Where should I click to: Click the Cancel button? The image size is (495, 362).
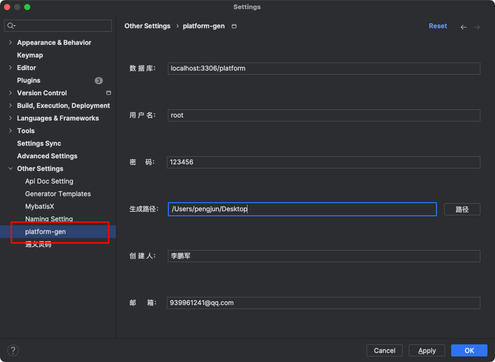tap(384, 350)
